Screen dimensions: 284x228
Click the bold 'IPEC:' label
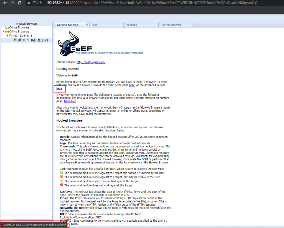click(64, 214)
